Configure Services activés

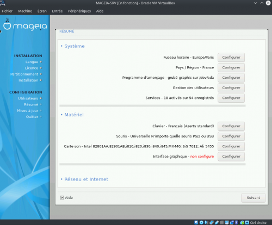(231, 98)
